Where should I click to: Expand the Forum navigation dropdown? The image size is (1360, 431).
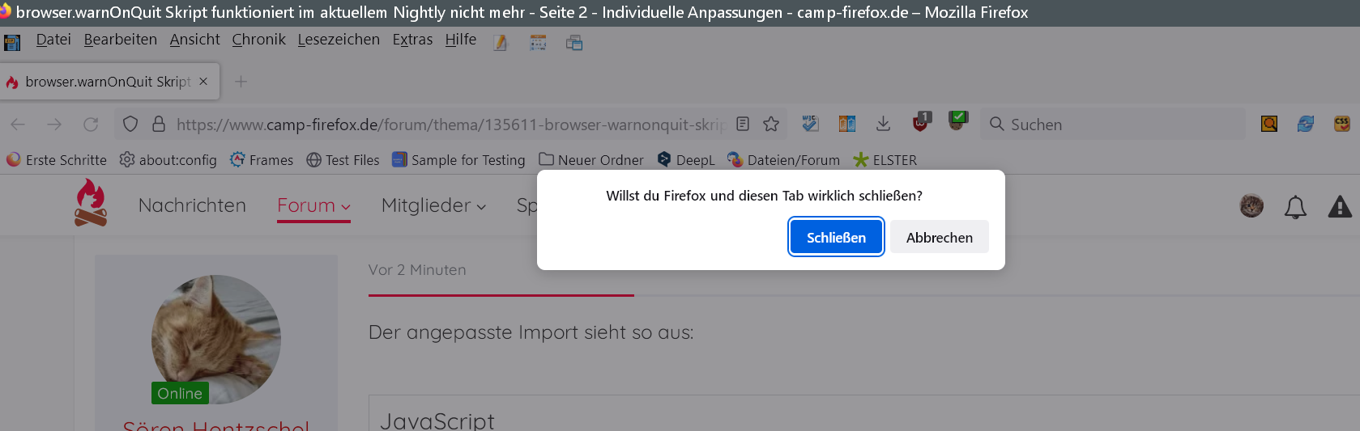coord(313,205)
